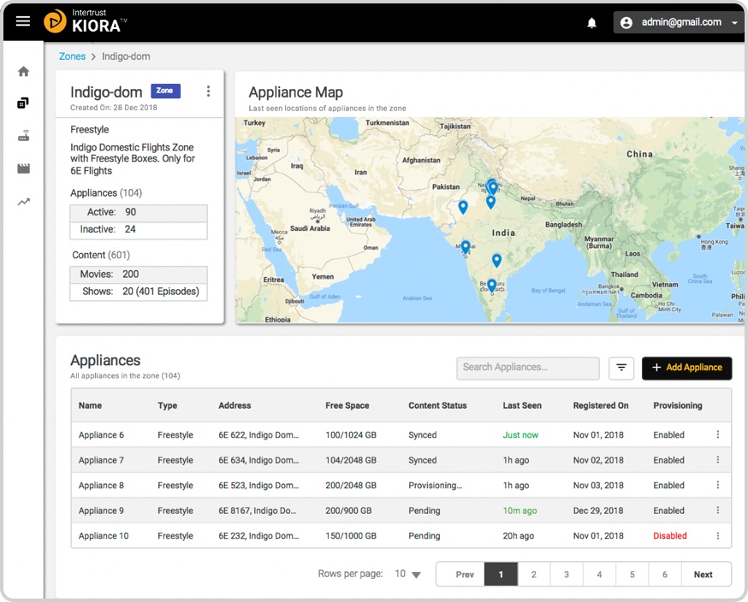The height and width of the screenshot is (602, 748).
Task: Click the Address column header
Action: [234, 405]
